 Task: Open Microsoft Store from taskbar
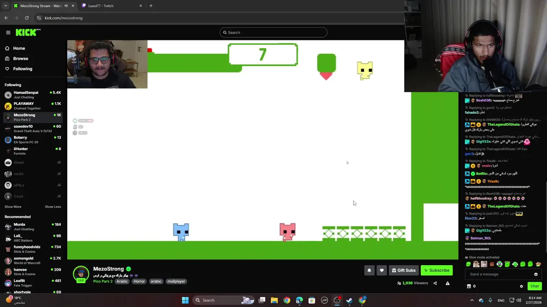point(312,300)
